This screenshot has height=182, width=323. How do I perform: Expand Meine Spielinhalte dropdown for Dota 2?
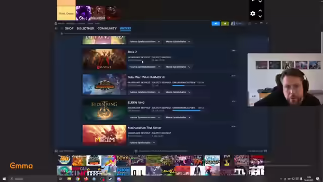point(178,67)
